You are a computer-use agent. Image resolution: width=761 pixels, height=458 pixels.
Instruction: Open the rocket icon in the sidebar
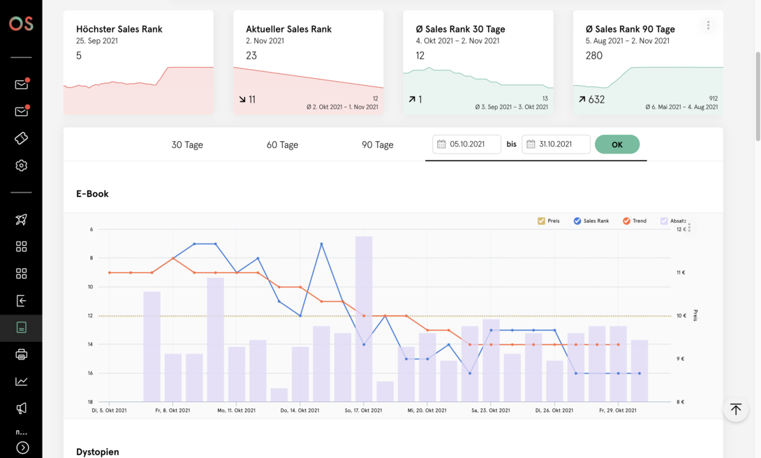22,220
